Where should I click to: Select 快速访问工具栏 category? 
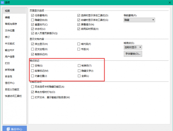tap(13, 96)
